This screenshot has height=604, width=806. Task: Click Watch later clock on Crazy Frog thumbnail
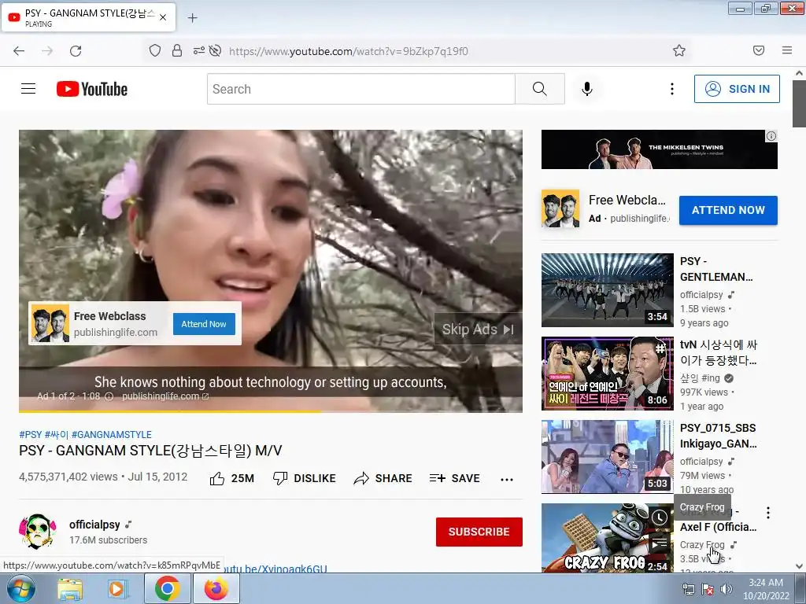pos(659,517)
